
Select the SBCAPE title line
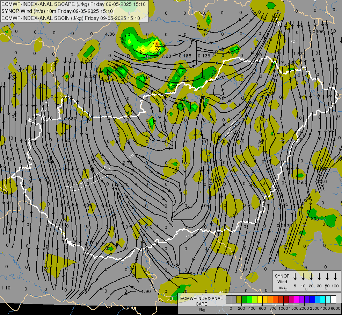coord(73,4)
